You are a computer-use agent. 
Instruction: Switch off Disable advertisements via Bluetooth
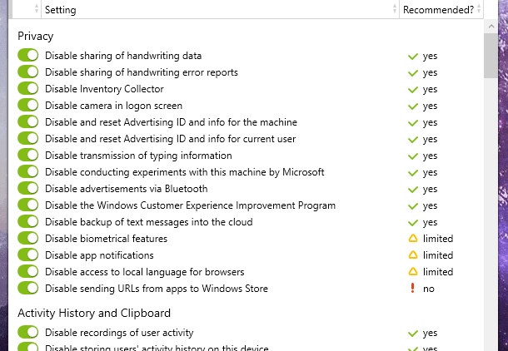[x=28, y=189]
